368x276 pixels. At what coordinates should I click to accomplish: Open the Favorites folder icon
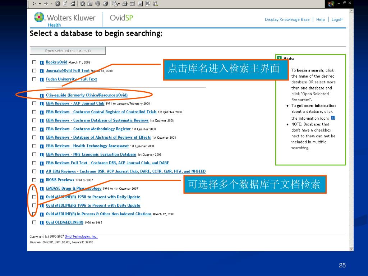(90, 4)
